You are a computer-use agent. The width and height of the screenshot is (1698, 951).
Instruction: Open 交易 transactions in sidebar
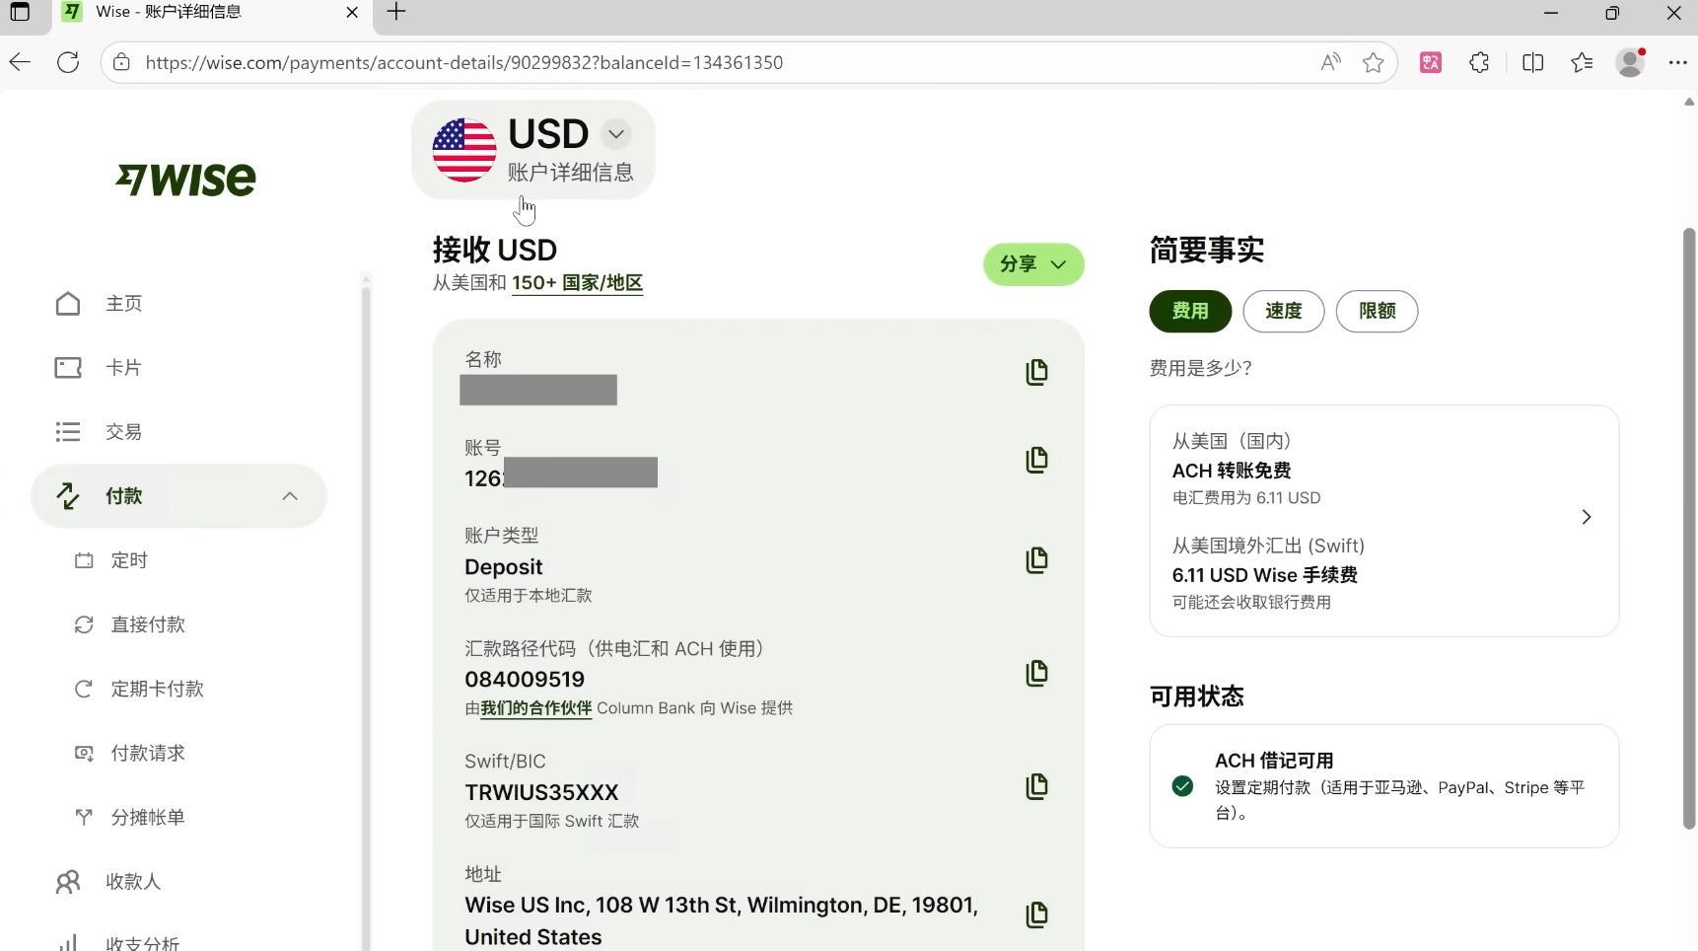click(x=123, y=432)
